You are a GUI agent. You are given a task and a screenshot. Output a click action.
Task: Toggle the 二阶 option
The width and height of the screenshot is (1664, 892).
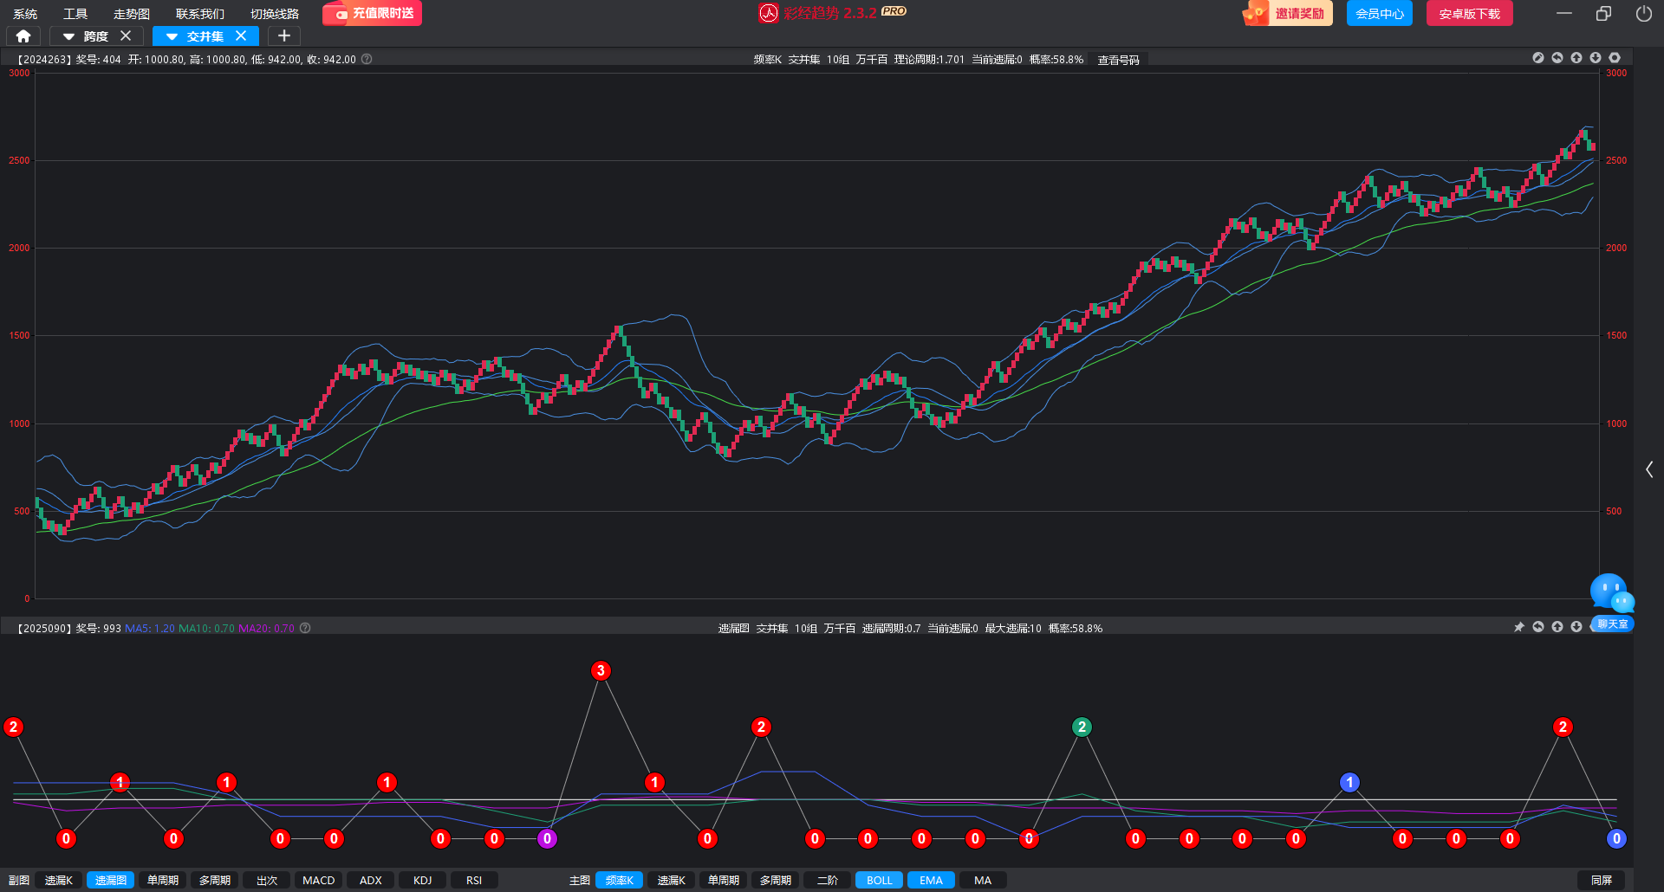(x=828, y=880)
